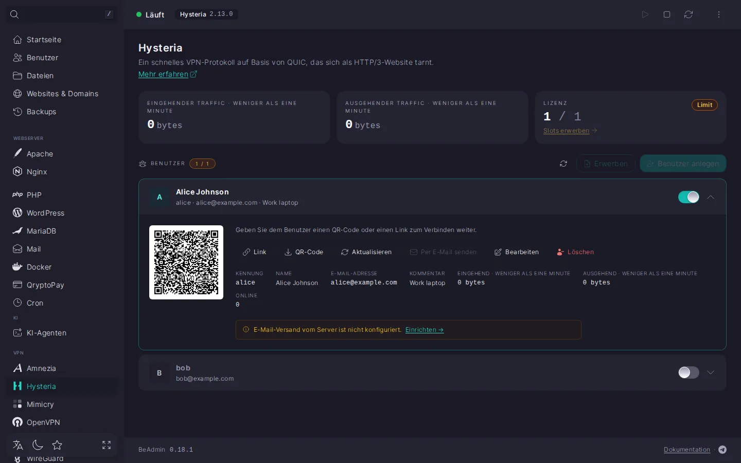Click the restart service icon in top bar

689,14
